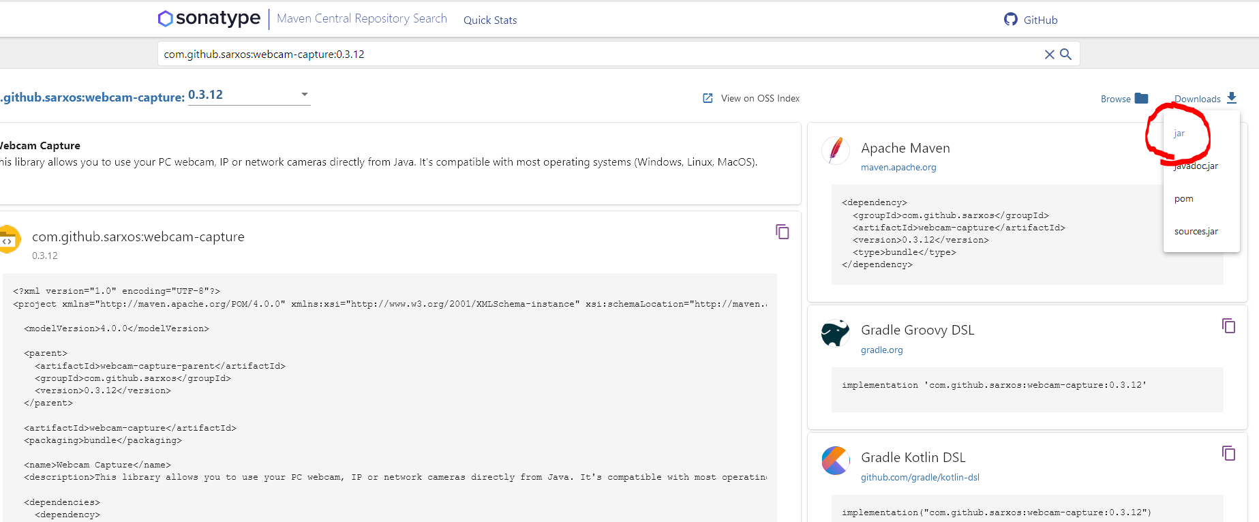
Task: Choose sources.jar download option
Action: (x=1196, y=232)
